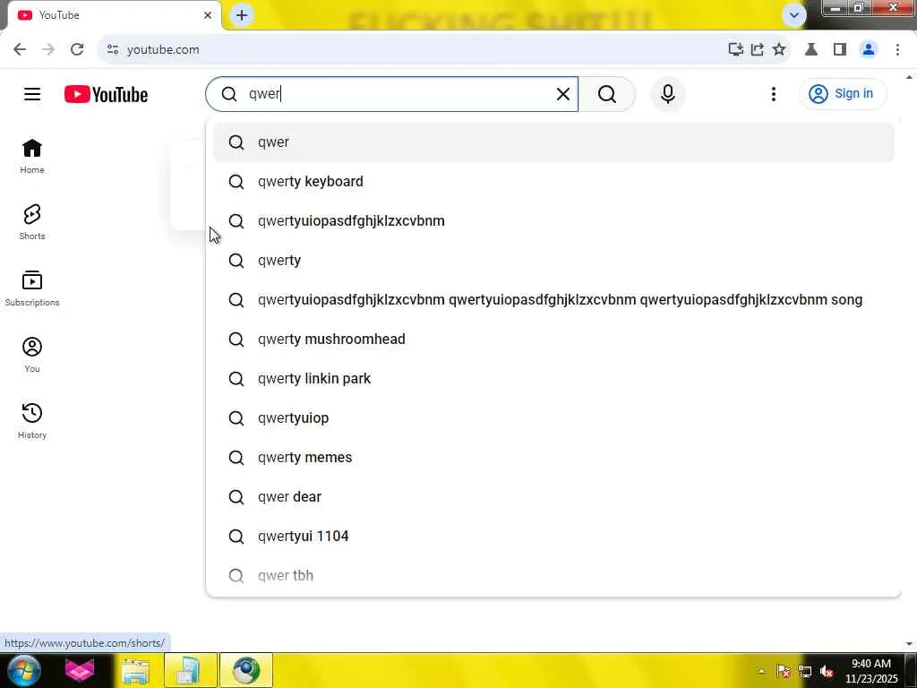Select suggestion "qwerty mushroomhead"
917x688 pixels.
[x=553, y=340]
